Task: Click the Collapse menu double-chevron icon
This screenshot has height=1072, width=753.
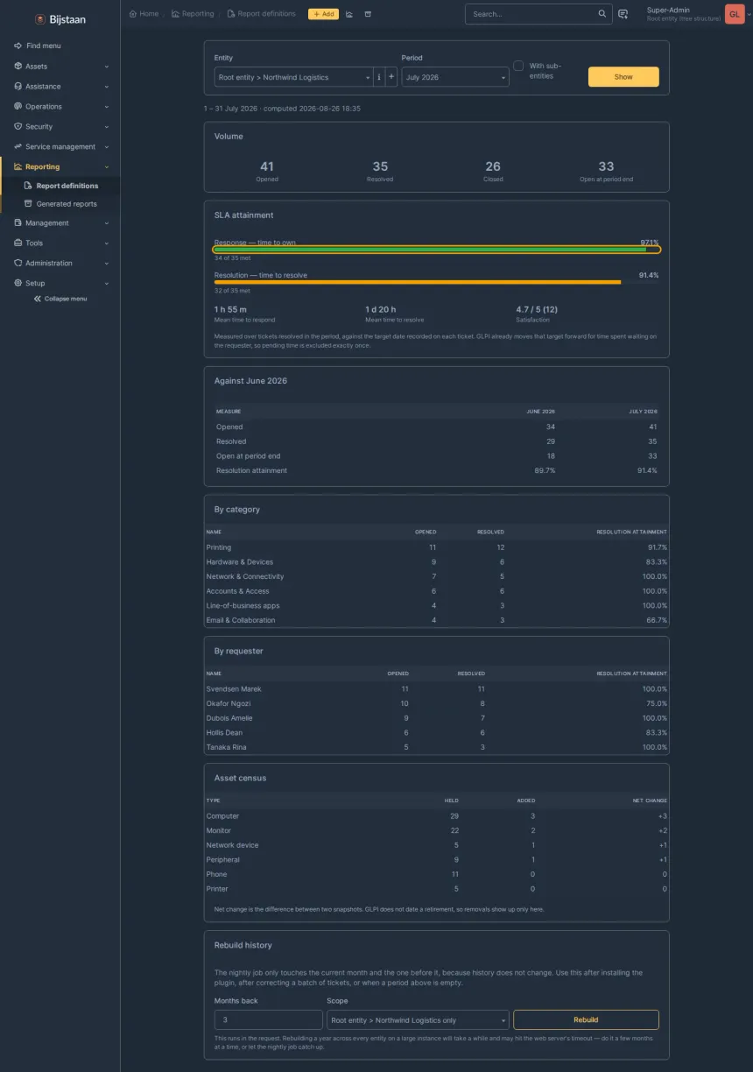Action: coord(38,299)
